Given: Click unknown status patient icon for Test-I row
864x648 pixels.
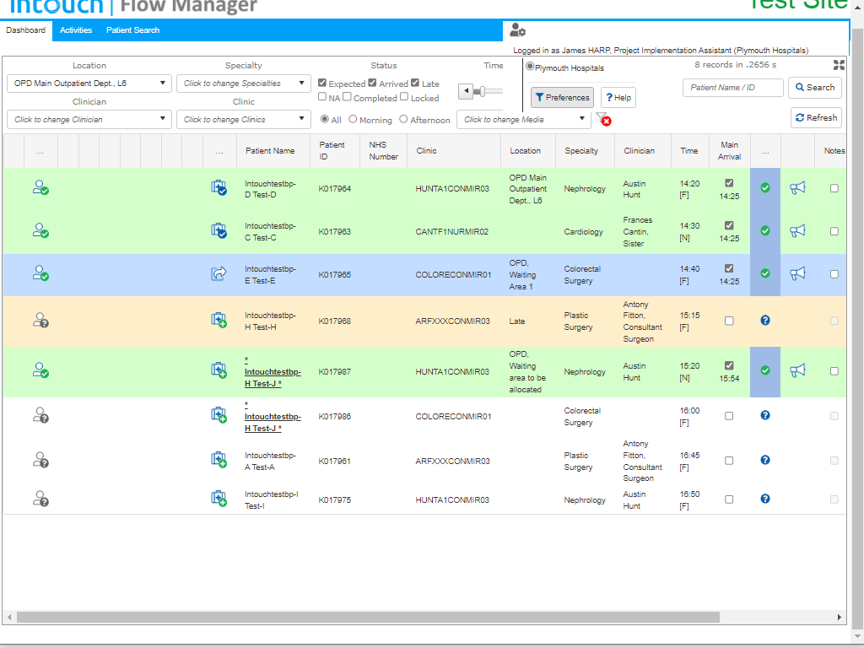Looking at the screenshot, I should tap(40, 499).
